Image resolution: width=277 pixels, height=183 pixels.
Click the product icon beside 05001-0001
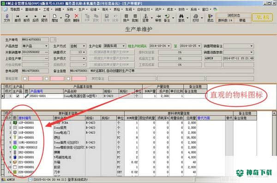point(26,96)
